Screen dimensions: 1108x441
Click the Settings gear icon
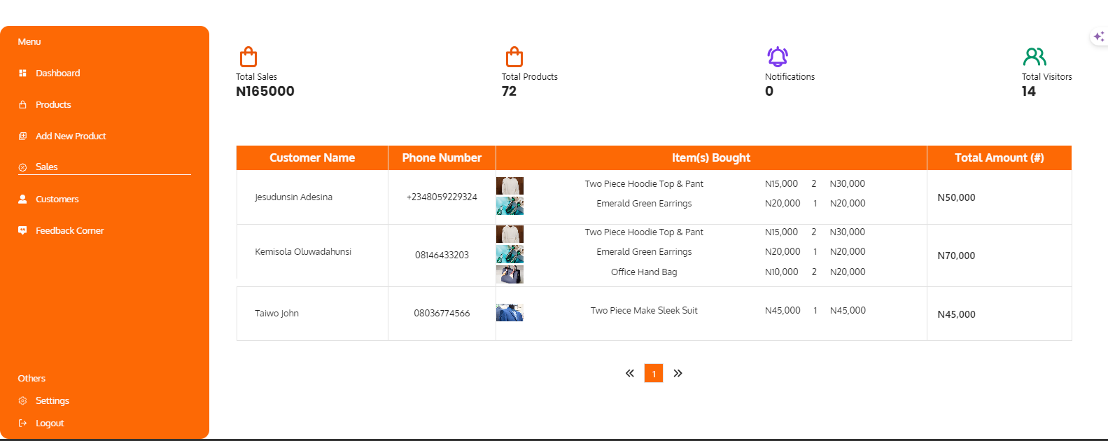pos(22,400)
